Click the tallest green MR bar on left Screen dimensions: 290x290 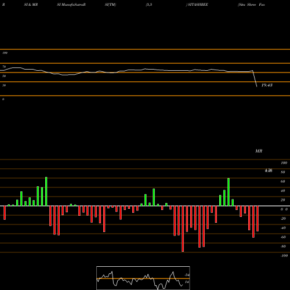pyautogui.click(x=46, y=191)
